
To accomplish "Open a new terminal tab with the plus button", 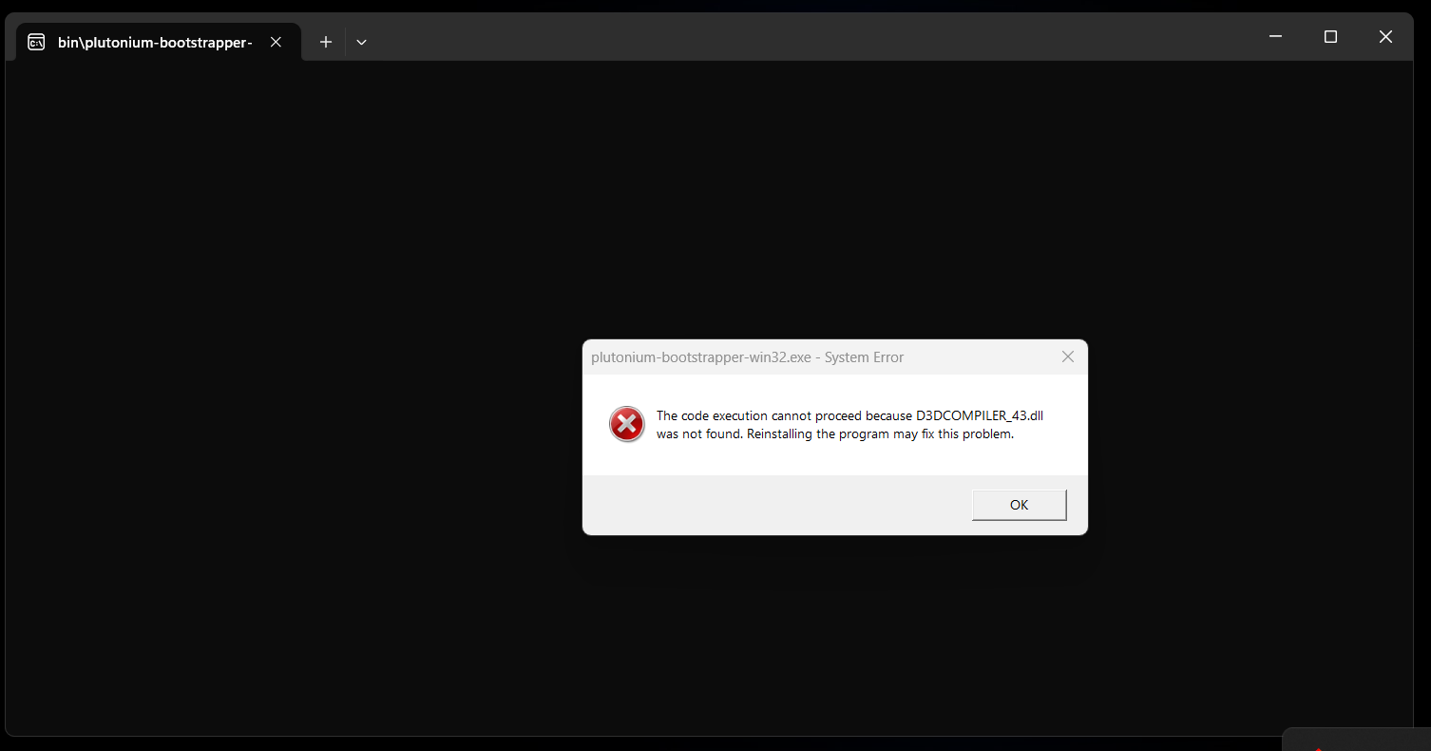I will point(326,42).
